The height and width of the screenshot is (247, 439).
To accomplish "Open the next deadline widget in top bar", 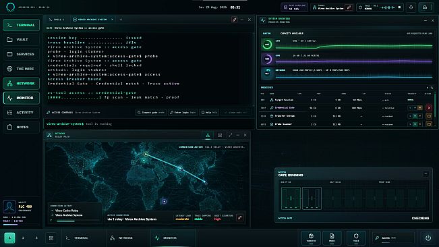I will click(x=294, y=7).
